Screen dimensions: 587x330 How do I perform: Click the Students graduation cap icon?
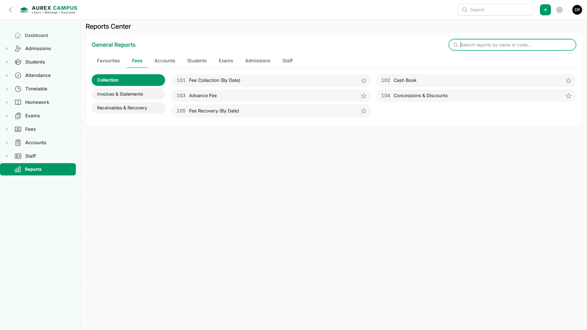18,62
